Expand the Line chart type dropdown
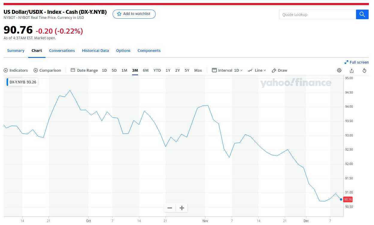Viewport: 374px width, 225px height. pos(257,70)
